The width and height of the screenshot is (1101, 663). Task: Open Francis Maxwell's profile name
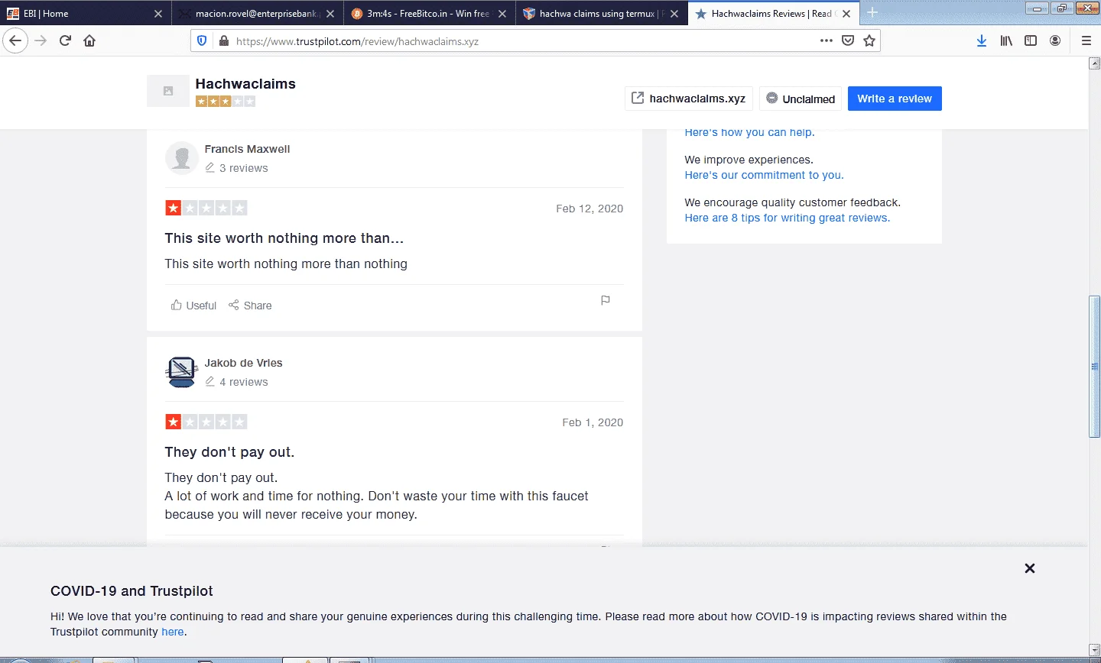247,149
